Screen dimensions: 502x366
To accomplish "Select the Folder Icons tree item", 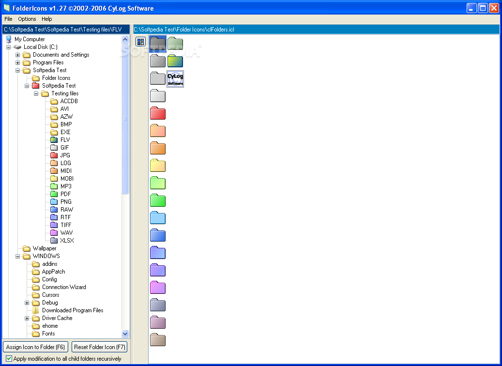I will [56, 78].
